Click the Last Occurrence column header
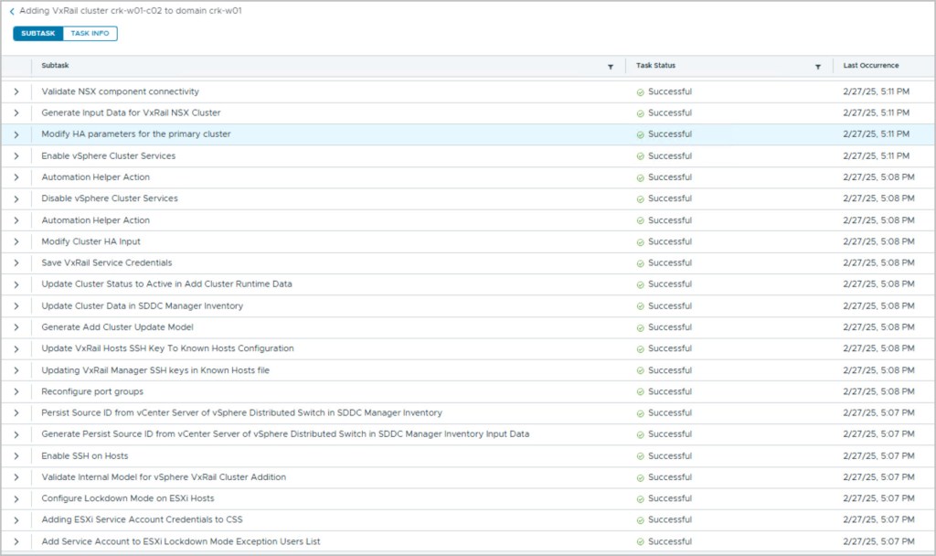The height and width of the screenshot is (556, 936). coord(870,66)
